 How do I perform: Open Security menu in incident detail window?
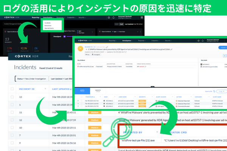(168, 41)
